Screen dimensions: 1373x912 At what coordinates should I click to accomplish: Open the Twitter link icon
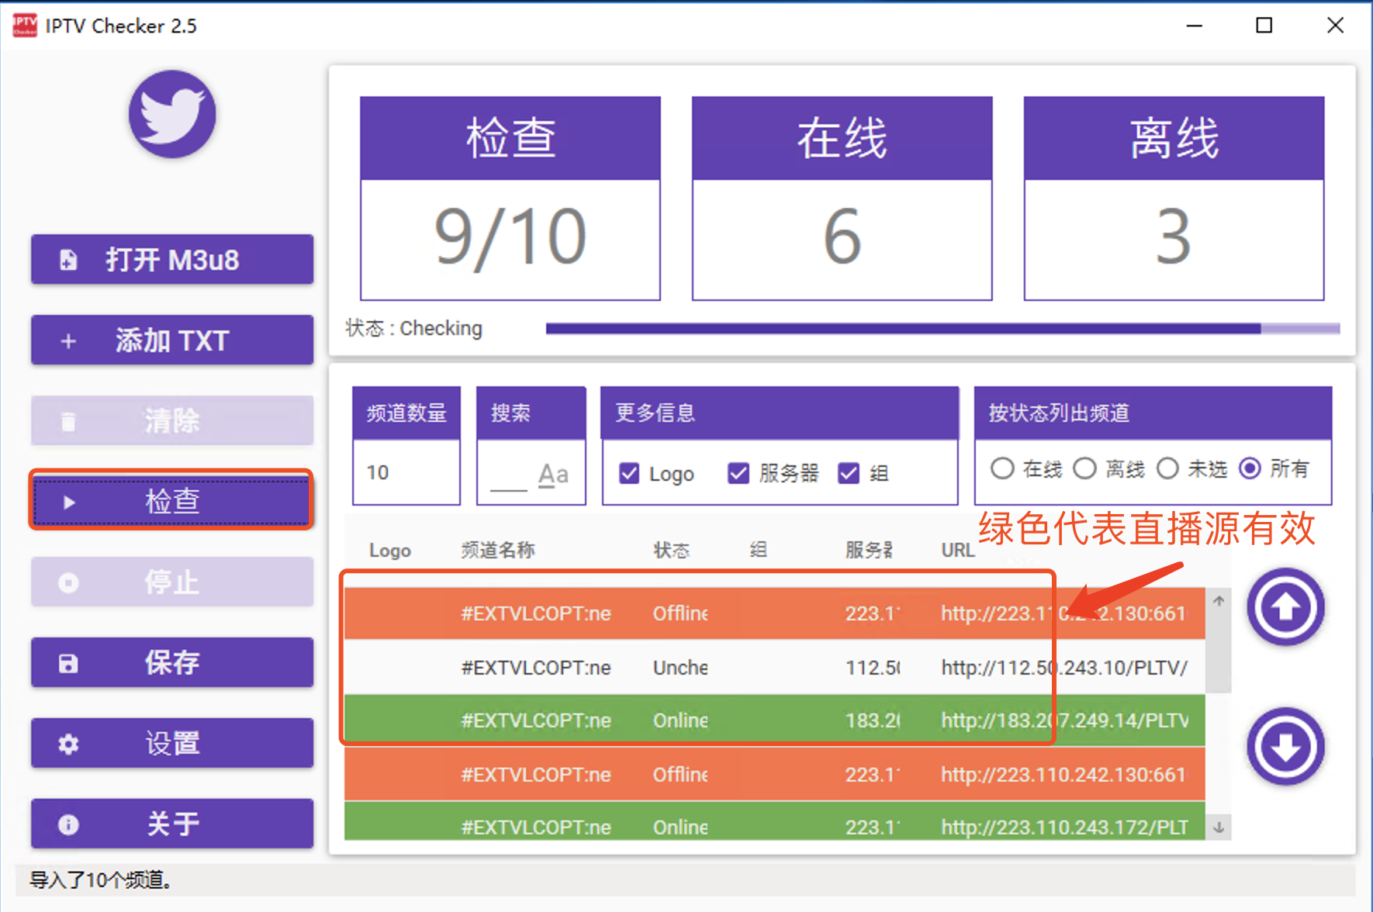tap(171, 113)
